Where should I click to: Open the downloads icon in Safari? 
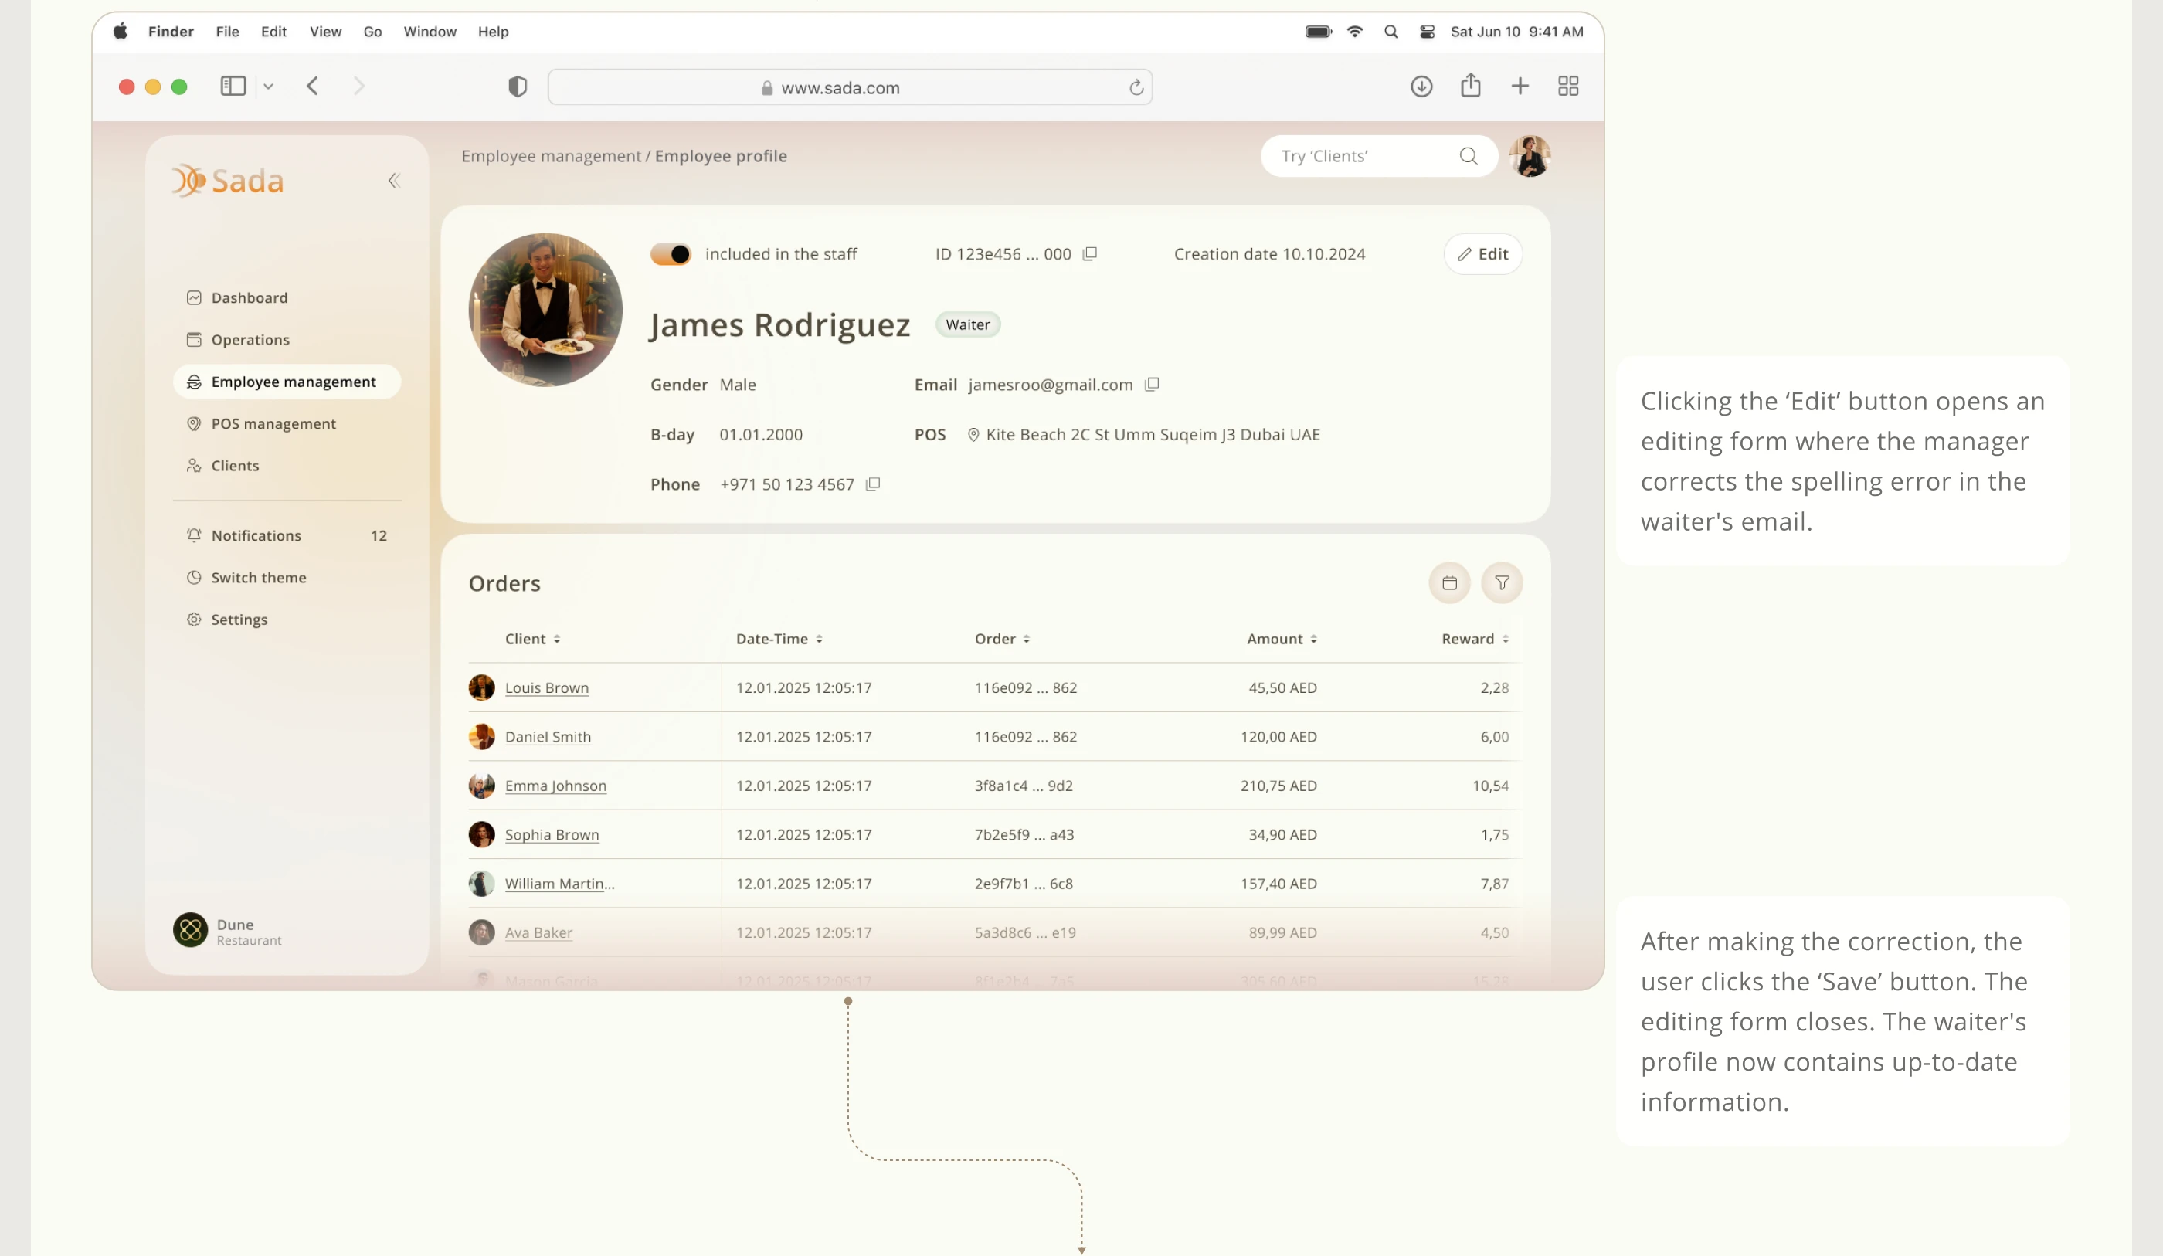[1421, 87]
